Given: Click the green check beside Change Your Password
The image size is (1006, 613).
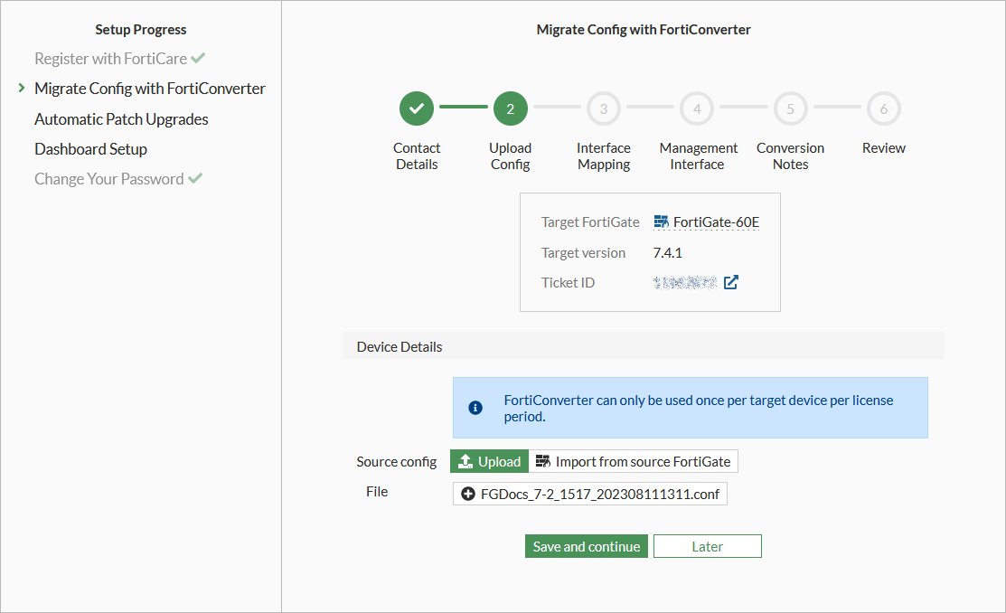Looking at the screenshot, I should pyautogui.click(x=194, y=179).
